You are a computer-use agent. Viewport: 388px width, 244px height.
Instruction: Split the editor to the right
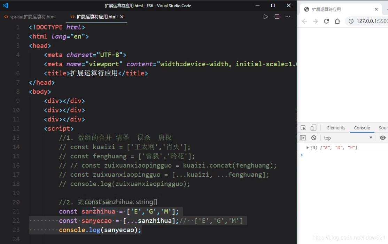point(277,17)
